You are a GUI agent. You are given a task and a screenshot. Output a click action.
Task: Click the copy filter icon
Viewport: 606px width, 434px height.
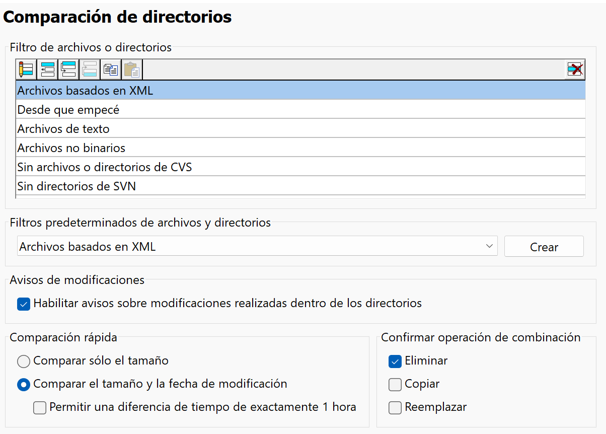110,69
